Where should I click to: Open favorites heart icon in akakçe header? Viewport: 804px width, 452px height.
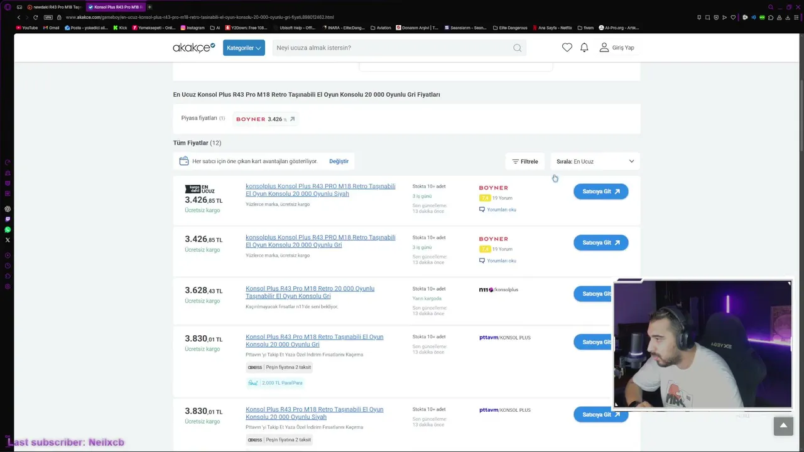(567, 48)
